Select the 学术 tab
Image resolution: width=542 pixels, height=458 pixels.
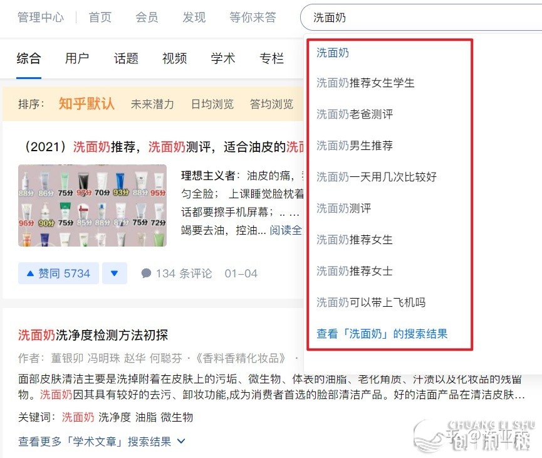[x=223, y=58]
